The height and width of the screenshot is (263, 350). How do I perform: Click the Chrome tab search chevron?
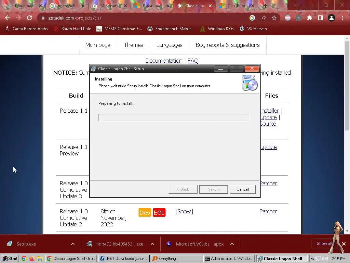(x=295, y=5)
